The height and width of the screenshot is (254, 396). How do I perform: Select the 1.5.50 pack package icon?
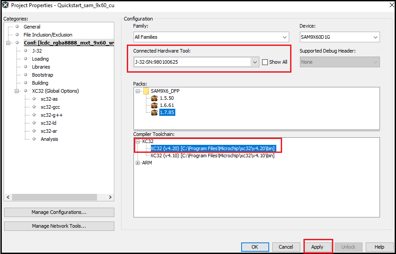click(x=154, y=98)
